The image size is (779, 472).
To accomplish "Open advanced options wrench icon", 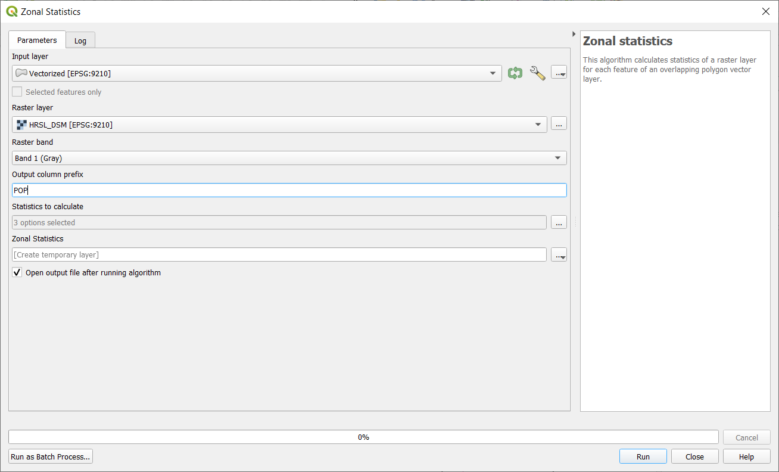I will click(538, 73).
